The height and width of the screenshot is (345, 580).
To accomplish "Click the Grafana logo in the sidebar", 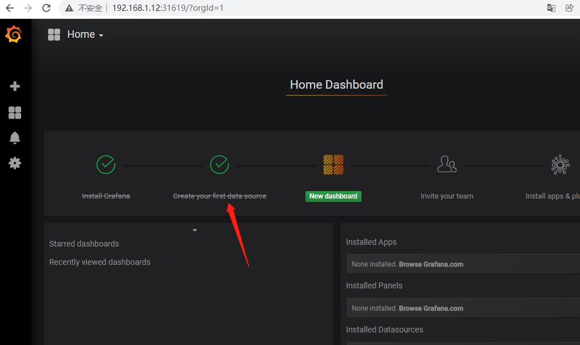I will (x=13, y=34).
